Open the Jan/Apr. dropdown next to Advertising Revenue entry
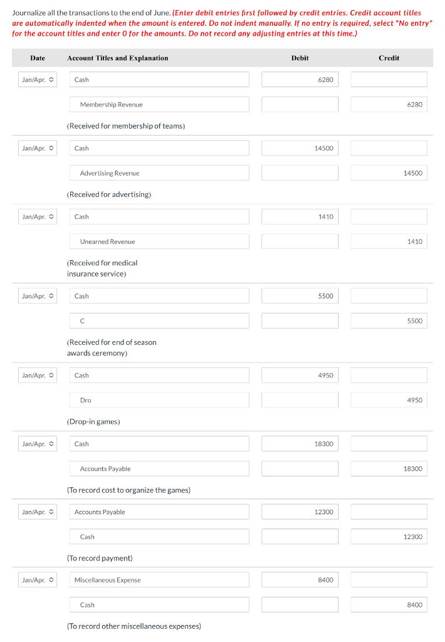This screenshot has height=642, width=445. [x=38, y=148]
